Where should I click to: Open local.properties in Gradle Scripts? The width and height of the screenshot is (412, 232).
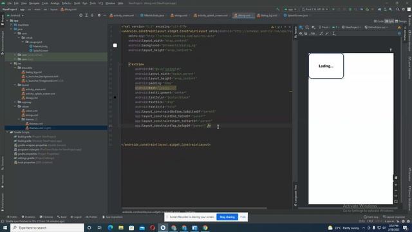pos(33,162)
